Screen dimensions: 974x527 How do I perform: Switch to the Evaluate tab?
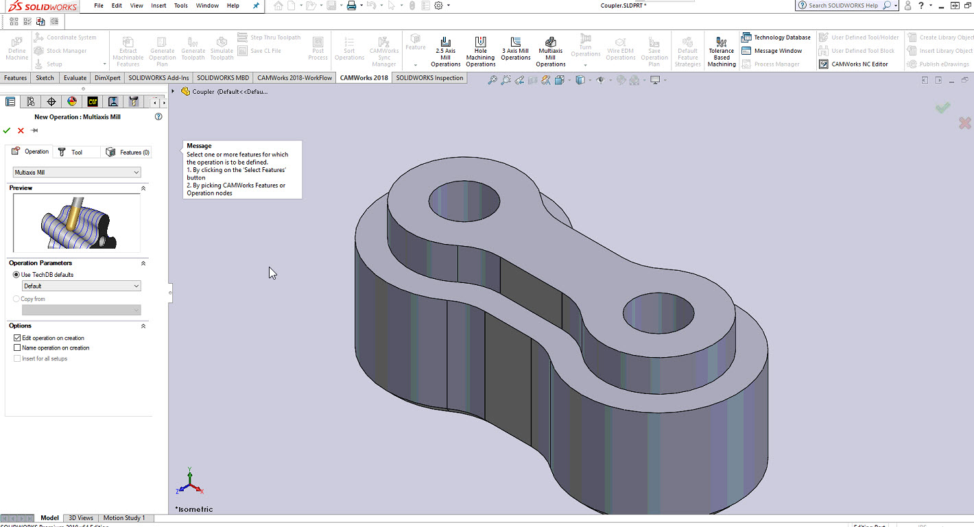tap(75, 78)
